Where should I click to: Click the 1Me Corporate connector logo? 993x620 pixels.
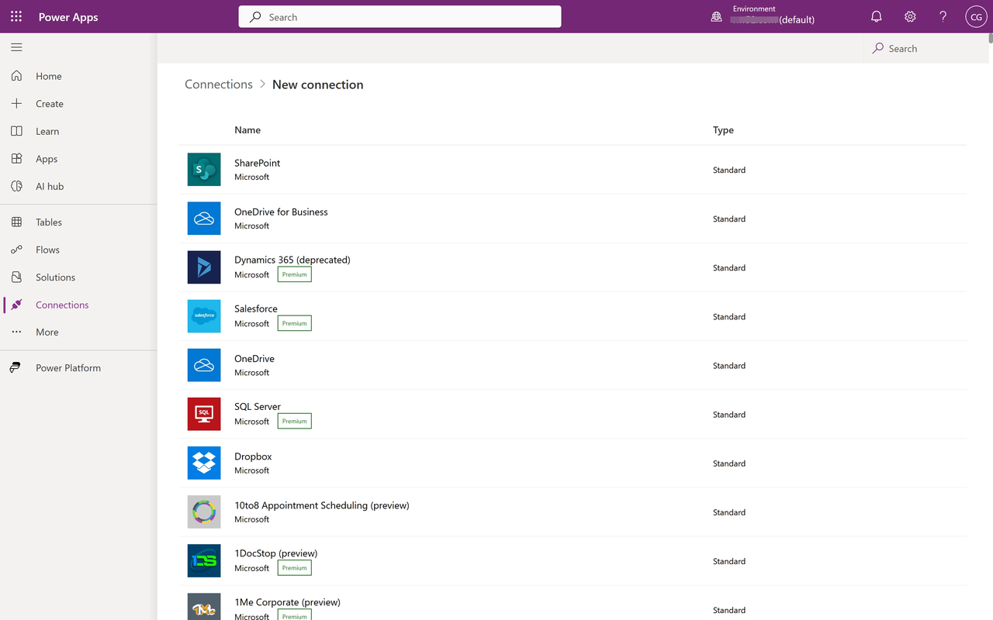click(204, 606)
